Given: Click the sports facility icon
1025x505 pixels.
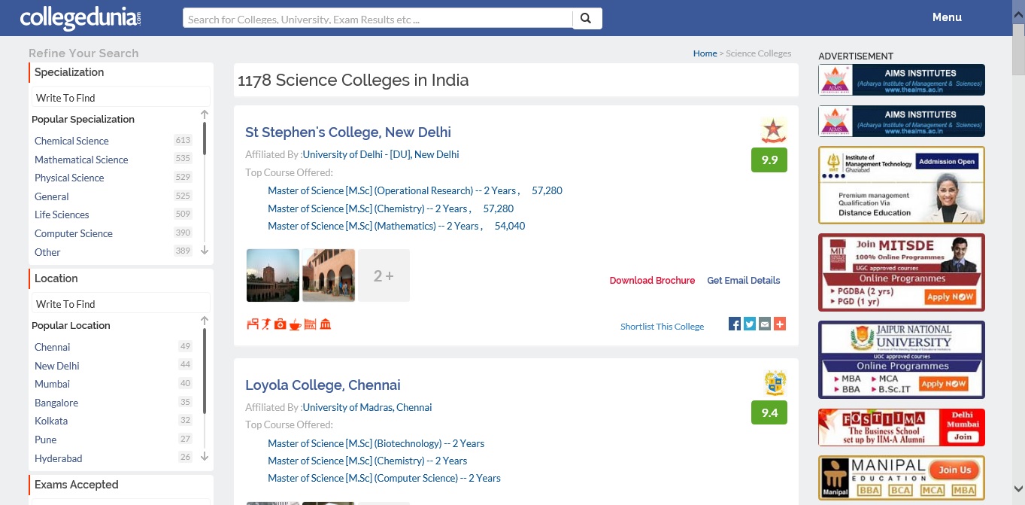Looking at the screenshot, I should [x=266, y=324].
